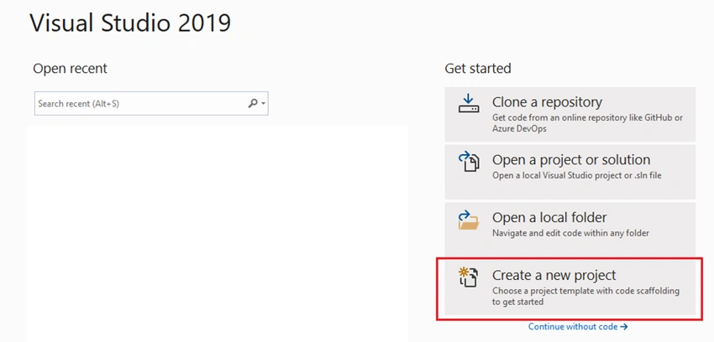
Task: Select the Open a local folder option
Action: click(x=570, y=230)
